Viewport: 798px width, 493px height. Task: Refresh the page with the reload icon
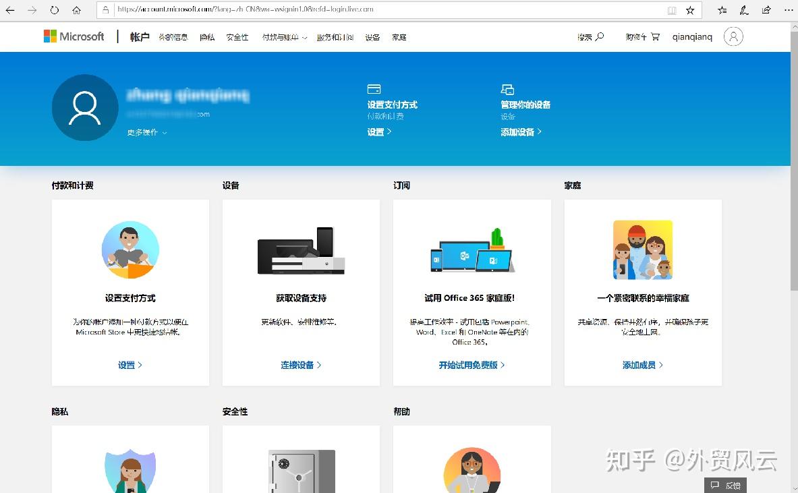(55, 10)
